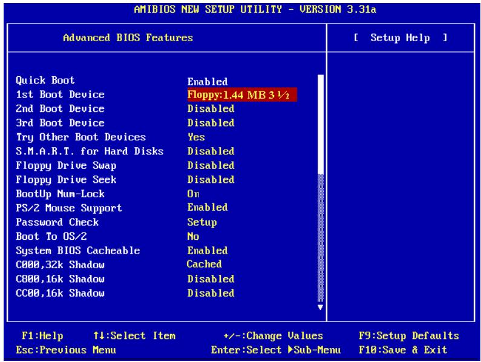Click the dotted scrollbar track below the thumb

(x=321, y=239)
